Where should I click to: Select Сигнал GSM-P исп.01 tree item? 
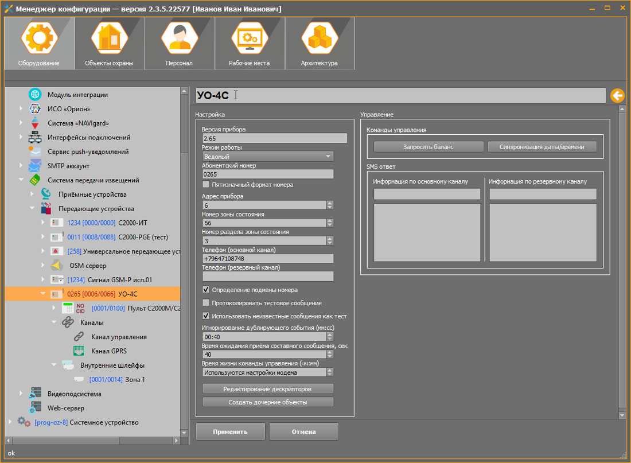[119, 280]
